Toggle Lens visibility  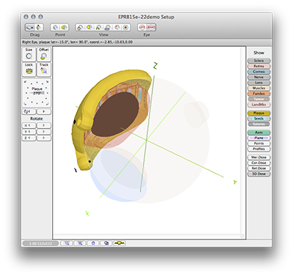point(259,83)
